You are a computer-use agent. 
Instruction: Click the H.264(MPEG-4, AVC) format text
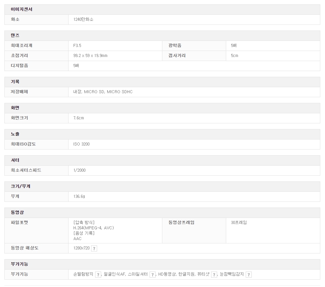pyautogui.click(x=94, y=228)
